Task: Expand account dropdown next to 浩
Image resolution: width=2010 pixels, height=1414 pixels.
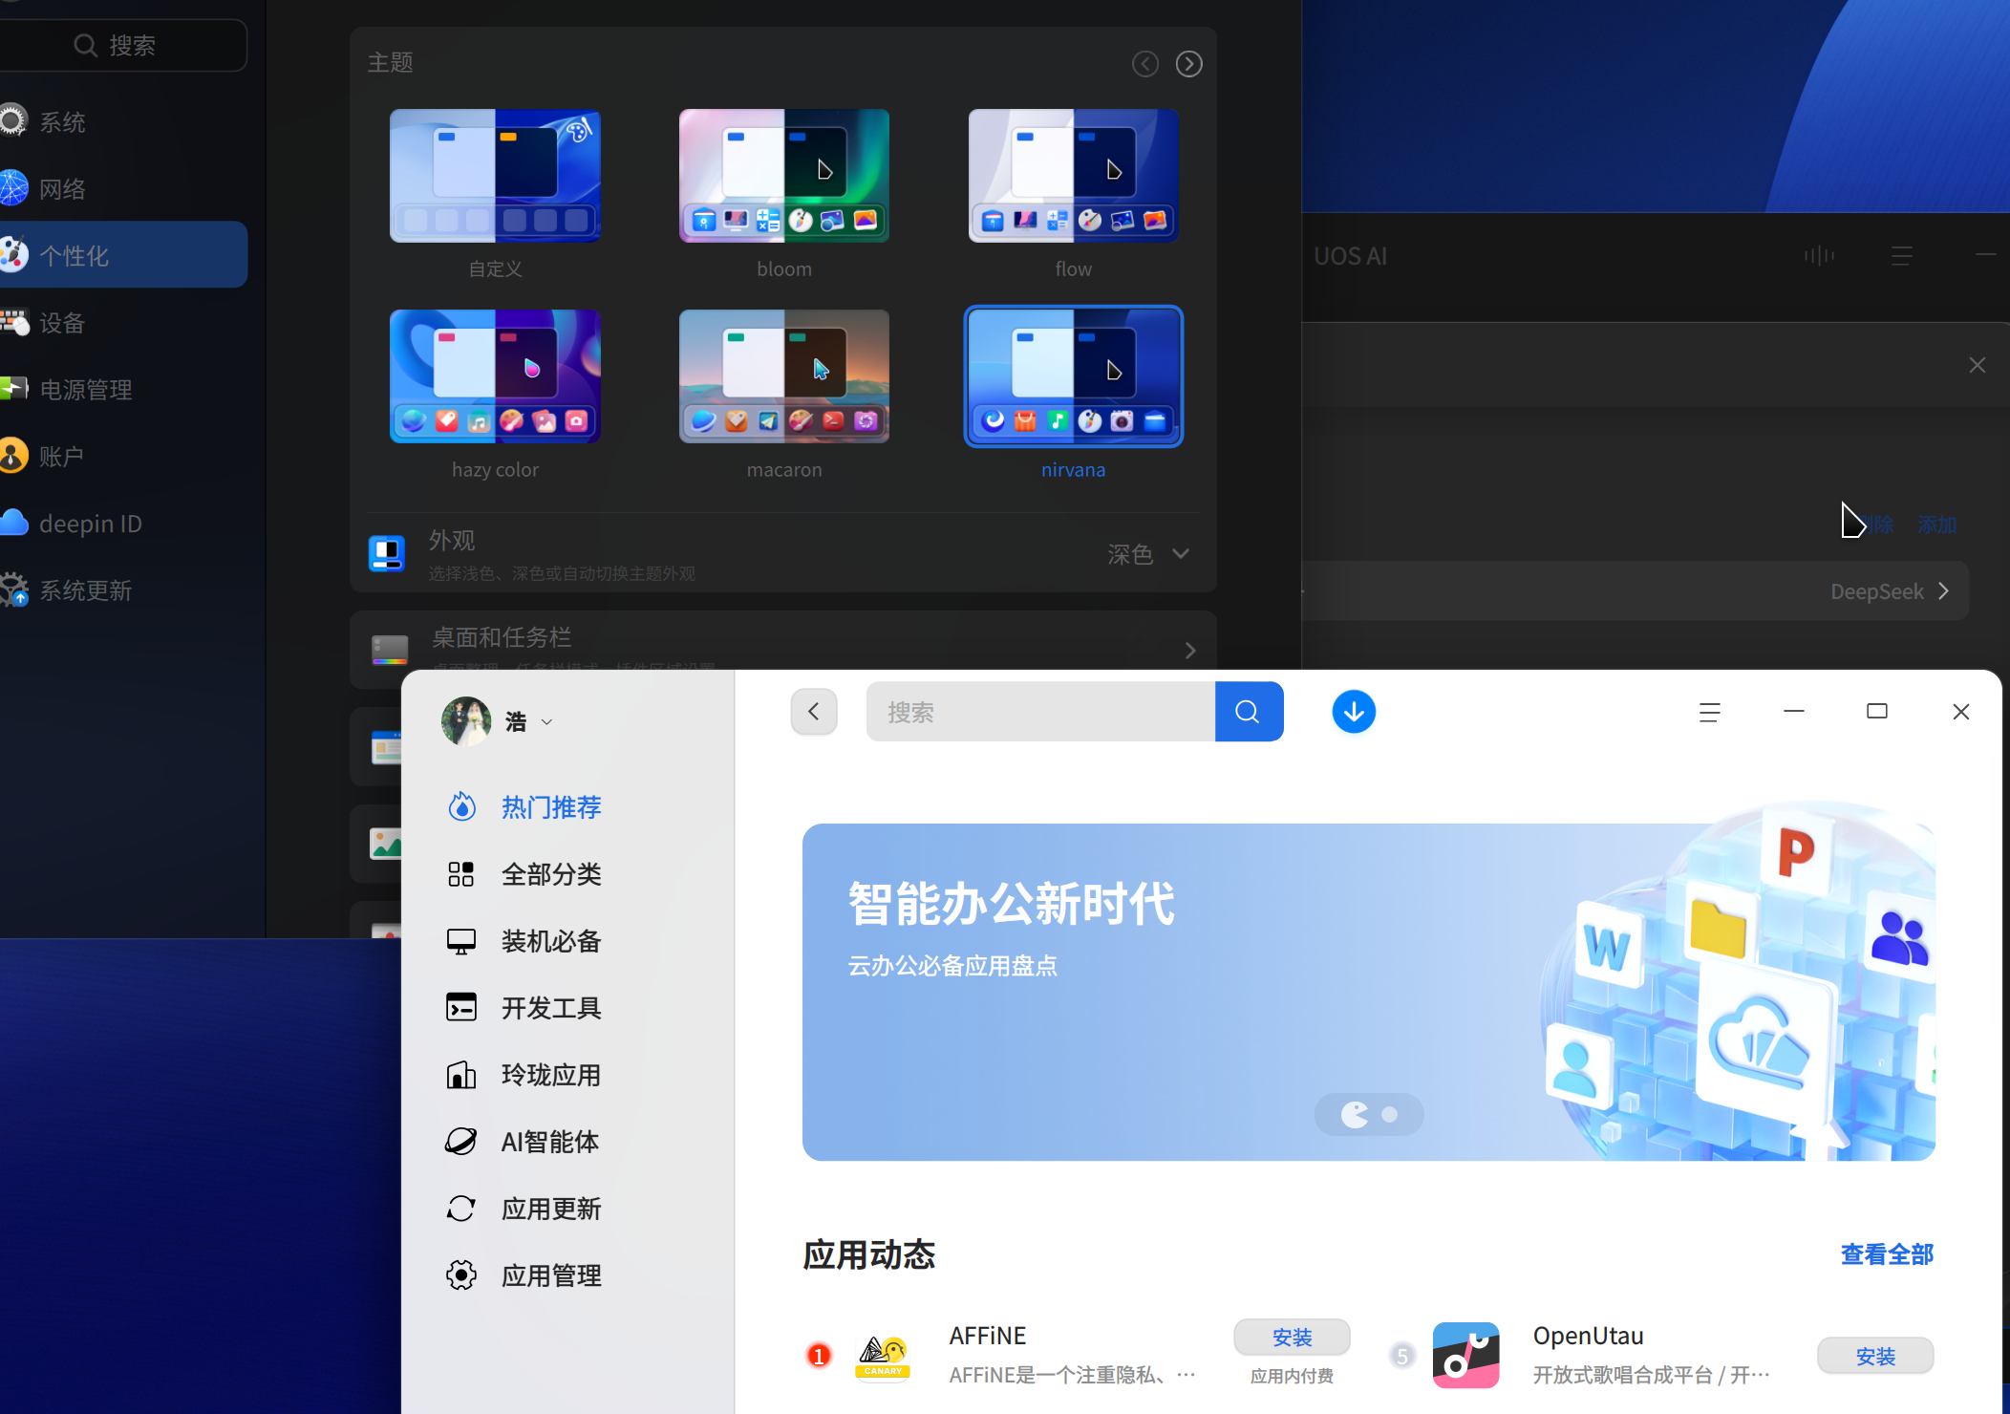Action: click(546, 722)
